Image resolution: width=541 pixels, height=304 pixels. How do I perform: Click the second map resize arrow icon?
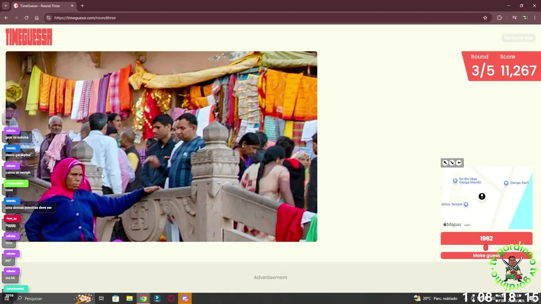pos(452,163)
